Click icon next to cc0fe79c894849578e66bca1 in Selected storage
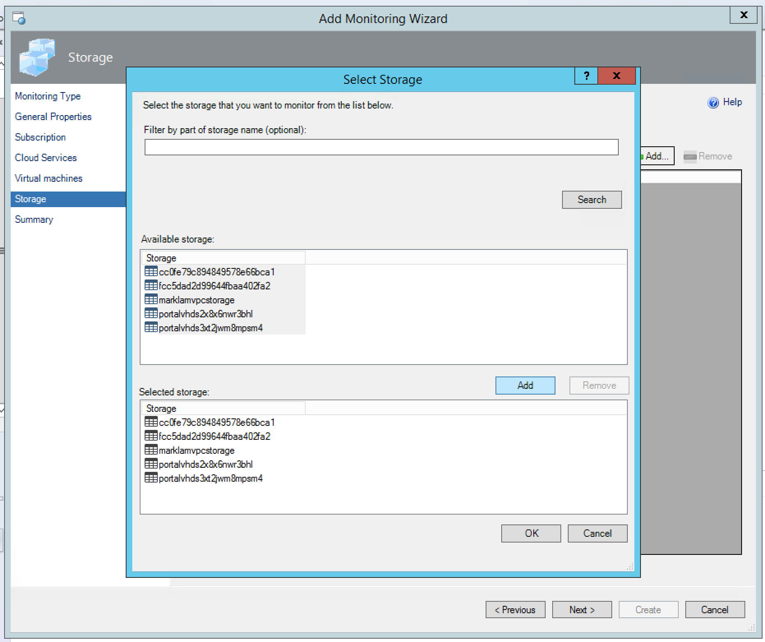The width and height of the screenshot is (765, 642). [151, 422]
